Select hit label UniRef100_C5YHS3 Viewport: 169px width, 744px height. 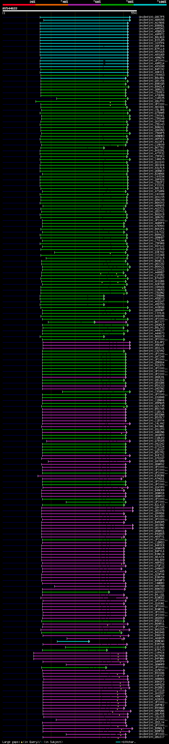[x=152, y=75]
